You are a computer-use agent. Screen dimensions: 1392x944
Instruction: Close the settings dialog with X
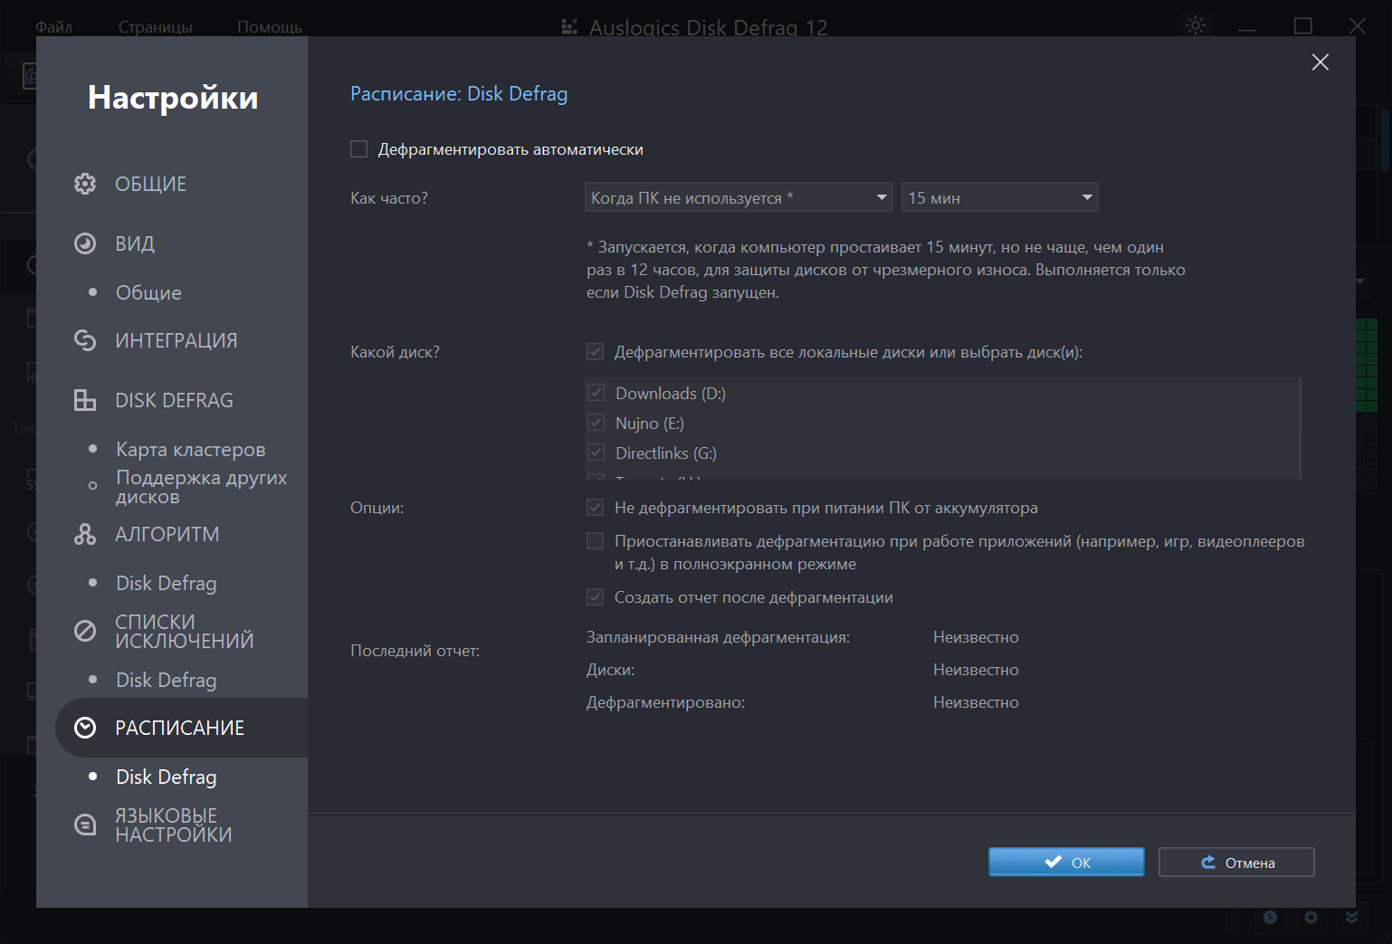(x=1320, y=62)
